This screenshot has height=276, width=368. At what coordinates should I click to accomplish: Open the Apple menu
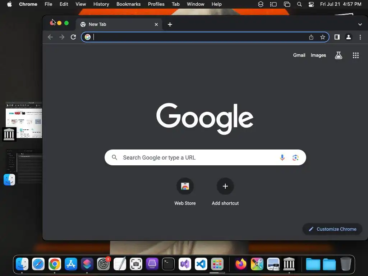coord(9,4)
